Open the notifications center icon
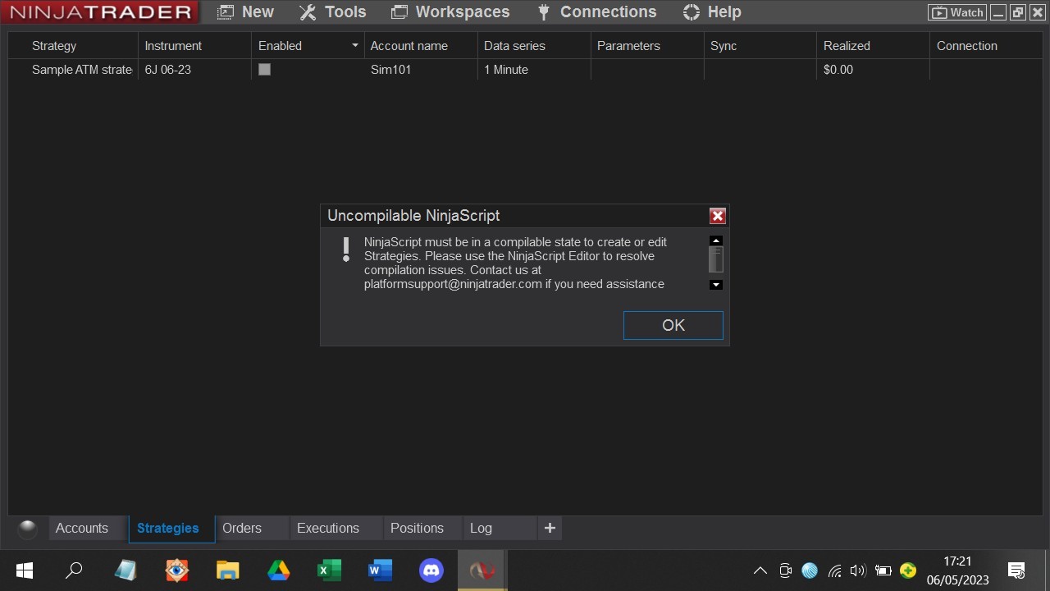Screen dimensions: 1050x591 click(x=1016, y=570)
